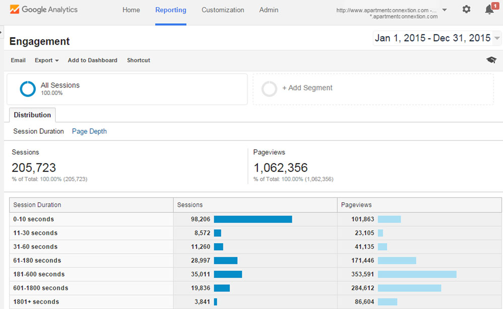Click the 8,572 sessions value
The image size is (503, 309).
point(202,233)
